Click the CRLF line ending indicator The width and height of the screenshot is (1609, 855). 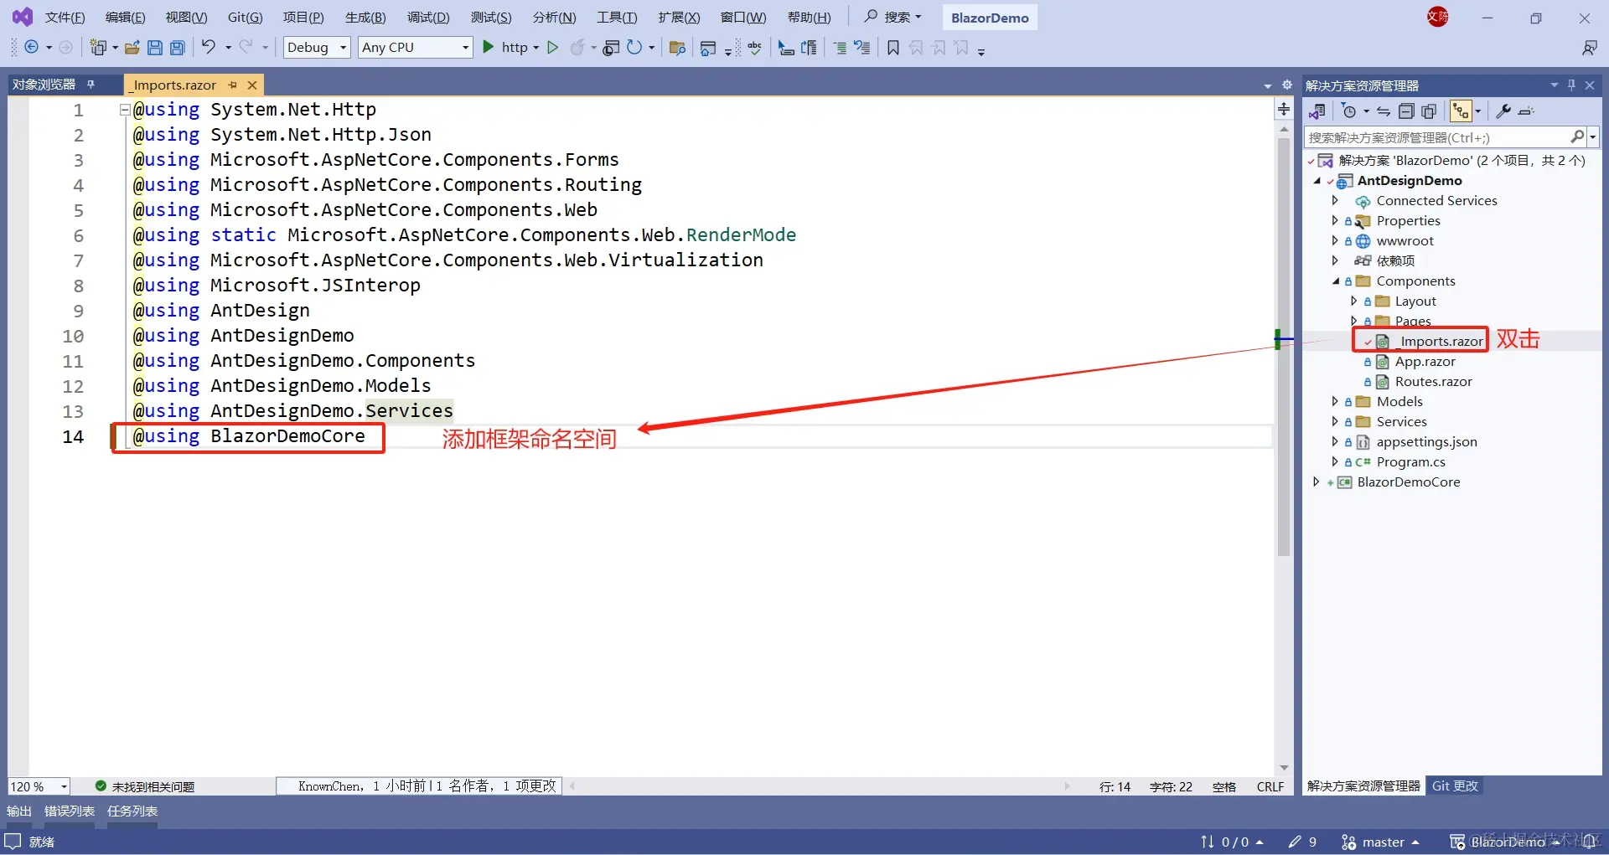(1270, 786)
